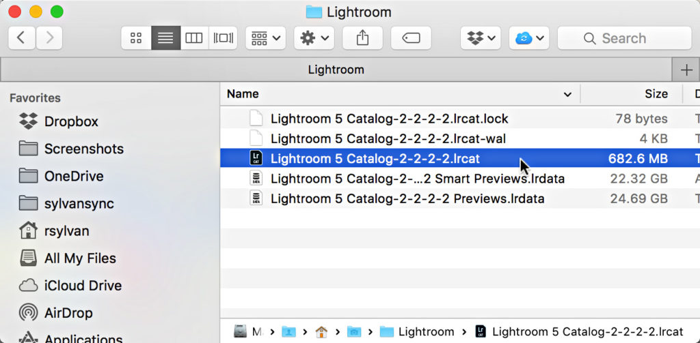The image size is (700, 343).
Task: Add a new tab with plus
Action: pos(686,70)
